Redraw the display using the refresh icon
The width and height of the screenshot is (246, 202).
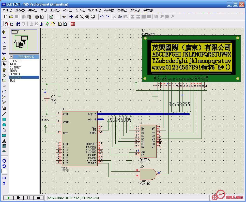coord(51,16)
